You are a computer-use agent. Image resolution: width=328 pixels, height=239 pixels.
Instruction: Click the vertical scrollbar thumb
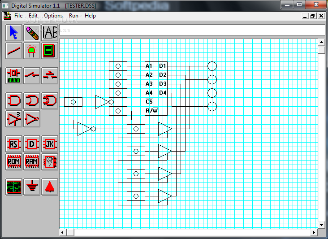[321, 50]
